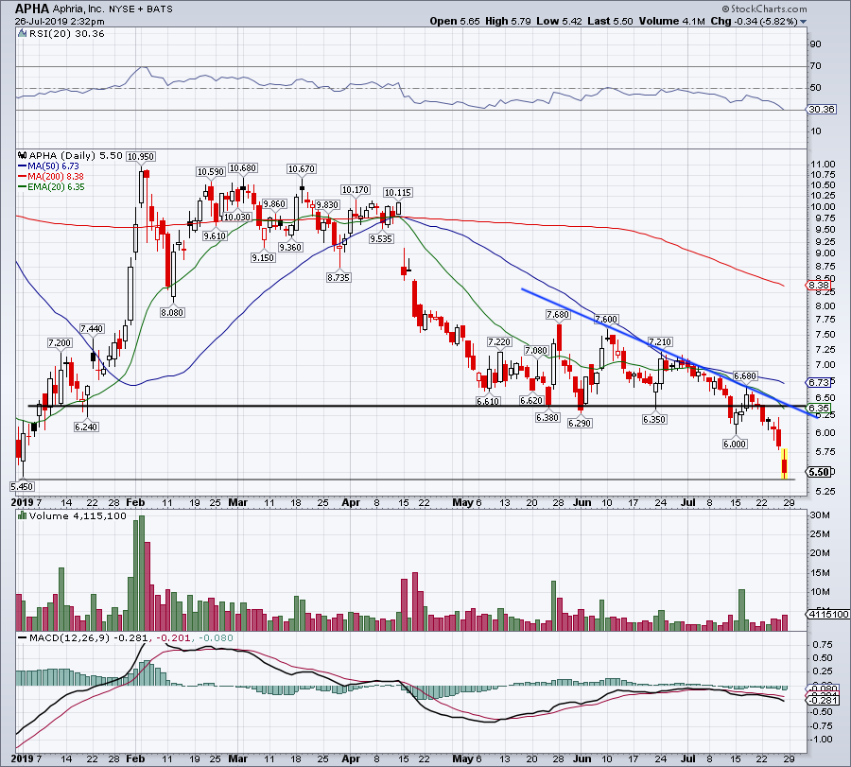Click the 8.38 MA(200) axis tag

pyautogui.click(x=819, y=285)
